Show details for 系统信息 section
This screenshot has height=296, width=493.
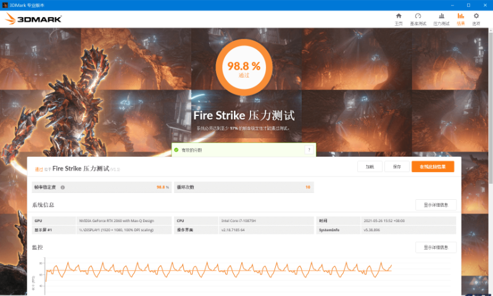[436, 205]
